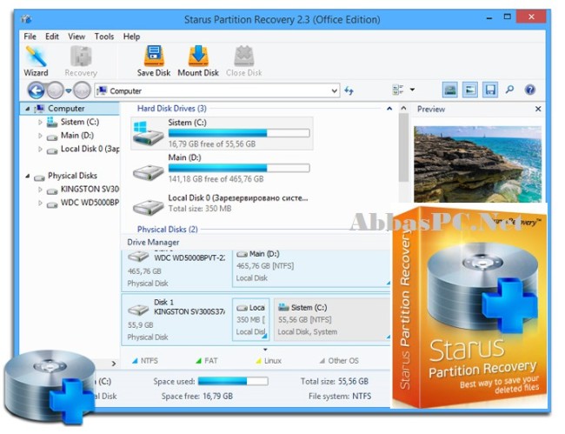Expand Local Disk 0 tree node
The image size is (565, 434).
pyautogui.click(x=40, y=150)
